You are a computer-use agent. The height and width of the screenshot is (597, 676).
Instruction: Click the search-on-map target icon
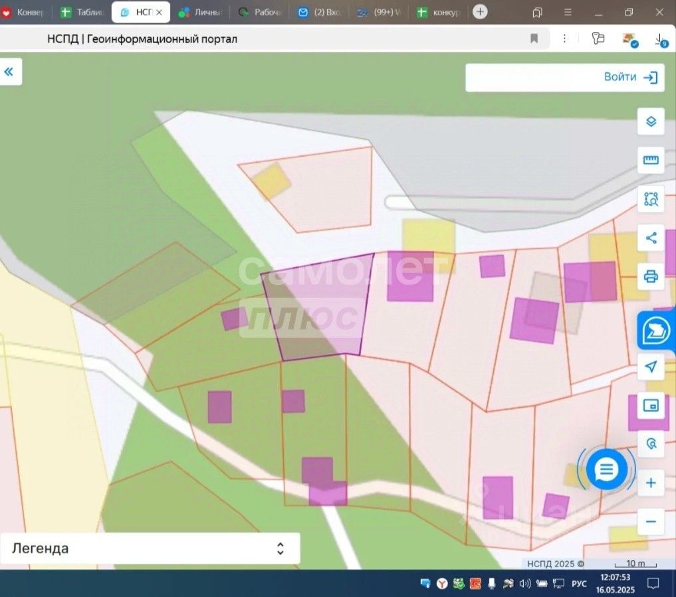(651, 444)
